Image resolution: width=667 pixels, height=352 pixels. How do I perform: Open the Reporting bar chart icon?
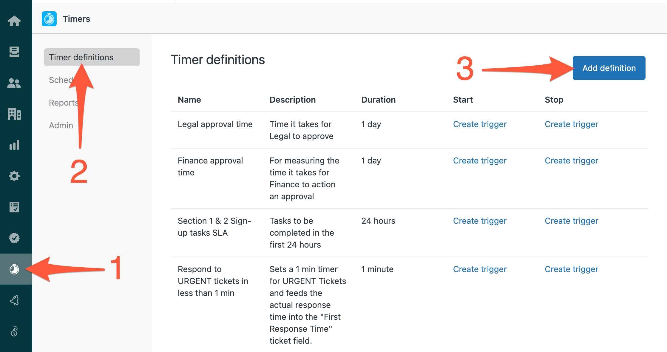tap(14, 145)
